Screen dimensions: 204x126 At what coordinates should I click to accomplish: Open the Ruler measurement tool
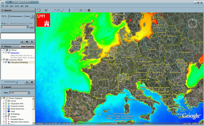(69, 10)
